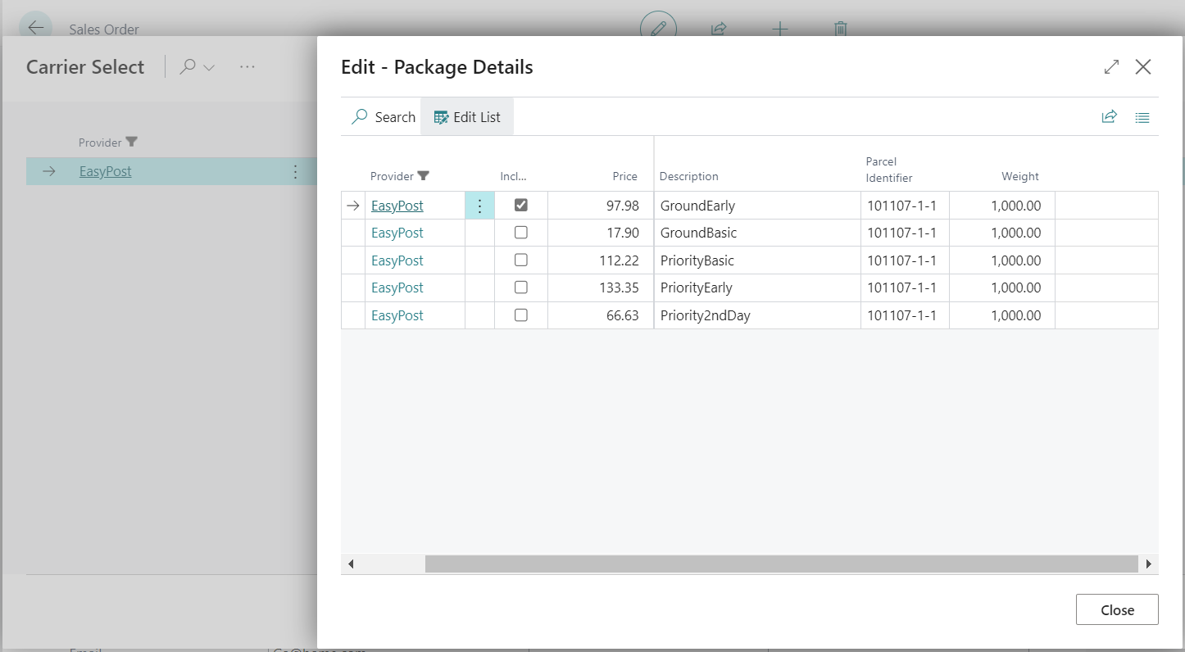Image resolution: width=1185 pixels, height=652 pixels.
Task: Select the GroundBasic description cell
Action: coord(757,233)
